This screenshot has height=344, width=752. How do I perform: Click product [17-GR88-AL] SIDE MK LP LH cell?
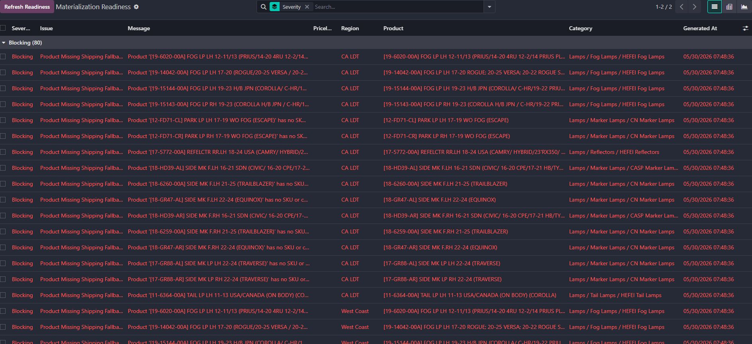[x=442, y=263]
